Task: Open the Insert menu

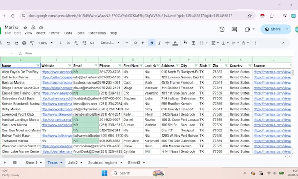Action: pos(40,33)
